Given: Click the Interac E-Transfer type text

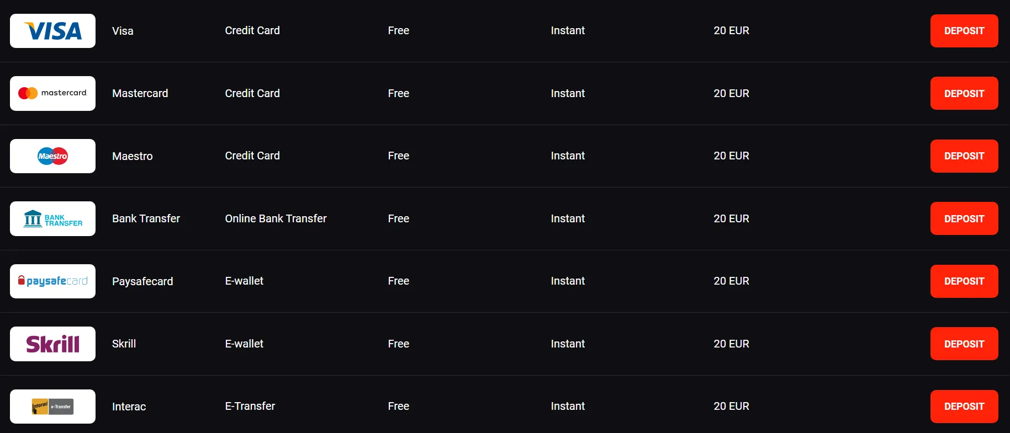Looking at the screenshot, I should coord(250,406).
